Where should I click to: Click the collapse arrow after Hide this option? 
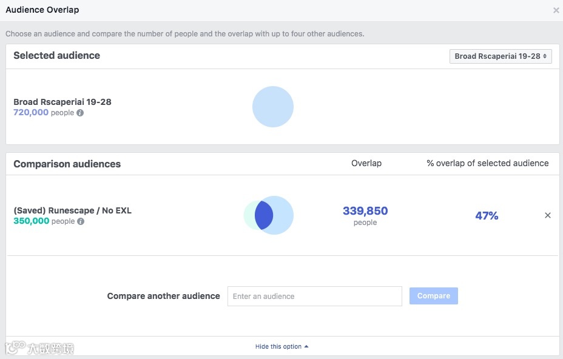point(306,346)
